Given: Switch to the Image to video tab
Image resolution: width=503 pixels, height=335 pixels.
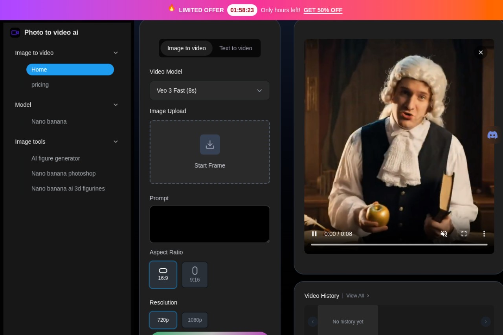Looking at the screenshot, I should point(187,48).
